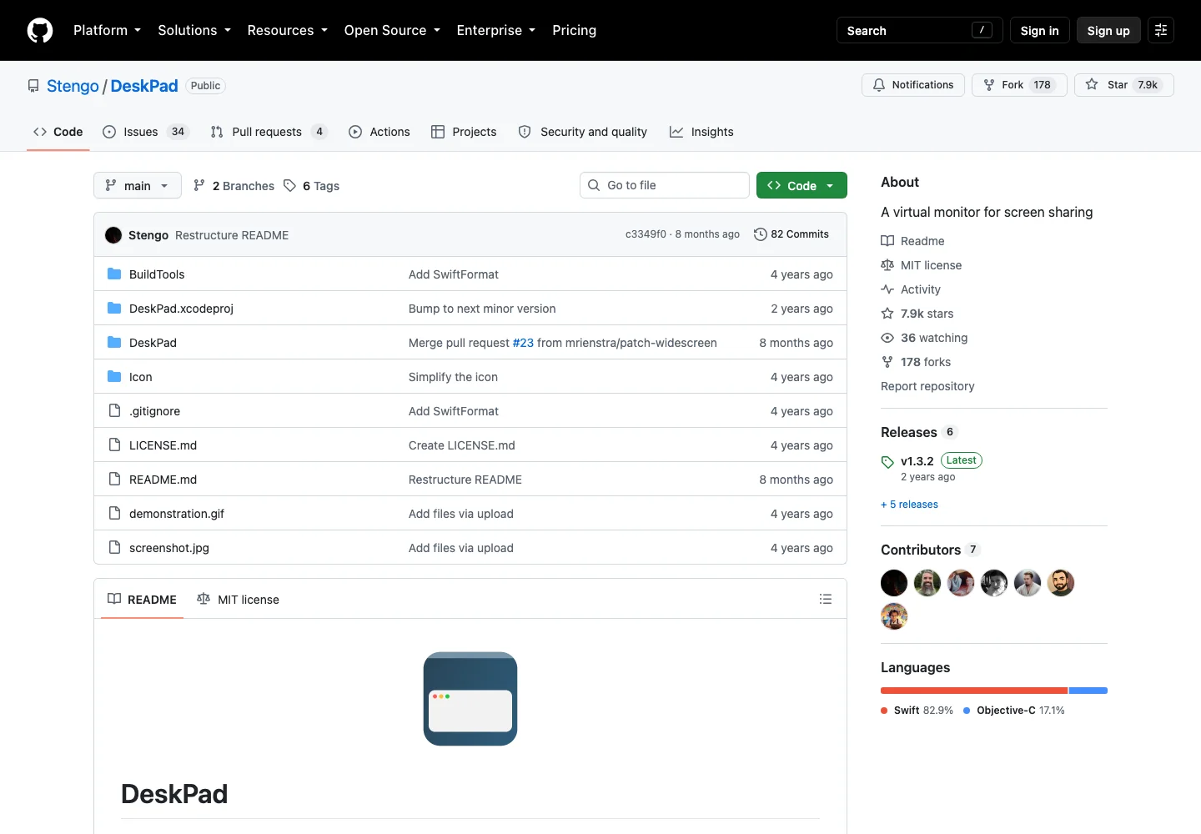Switch to Security and quality tab

[x=582, y=132]
